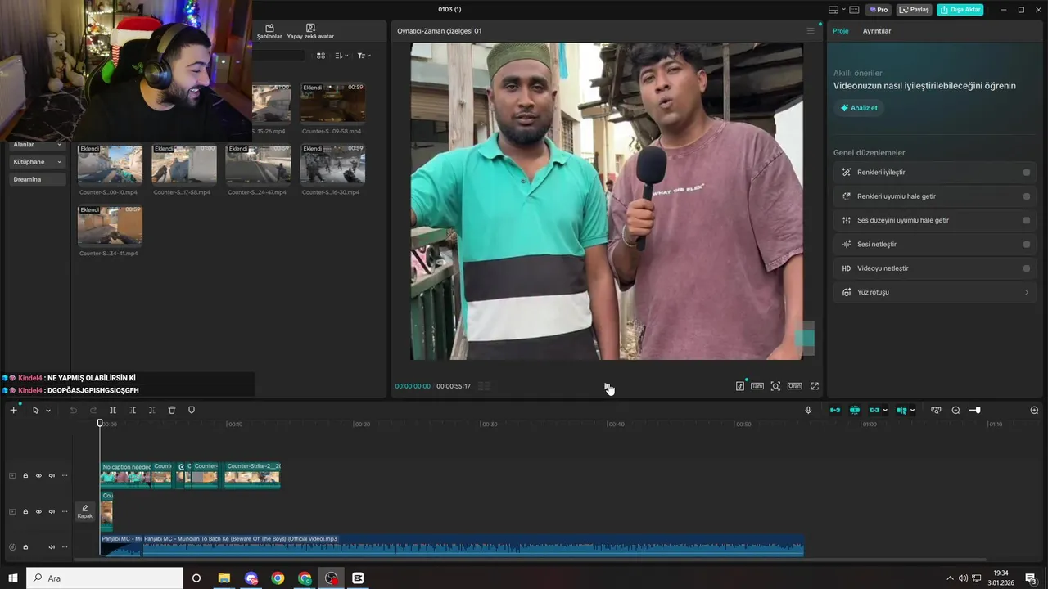Click the Paylaş share button
The height and width of the screenshot is (589, 1048).
point(915,10)
